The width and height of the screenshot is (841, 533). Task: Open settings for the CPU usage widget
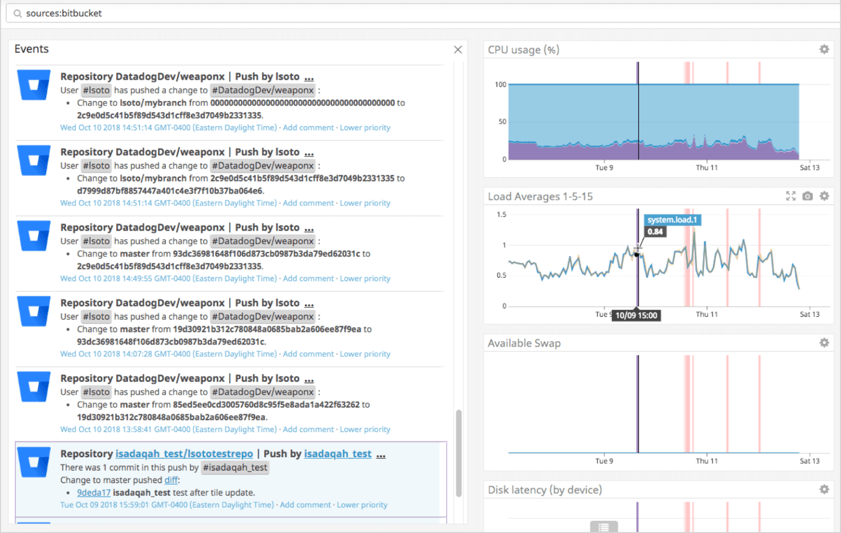(824, 49)
